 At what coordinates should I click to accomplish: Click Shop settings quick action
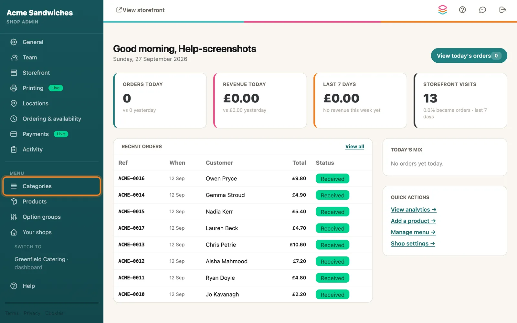(413, 244)
